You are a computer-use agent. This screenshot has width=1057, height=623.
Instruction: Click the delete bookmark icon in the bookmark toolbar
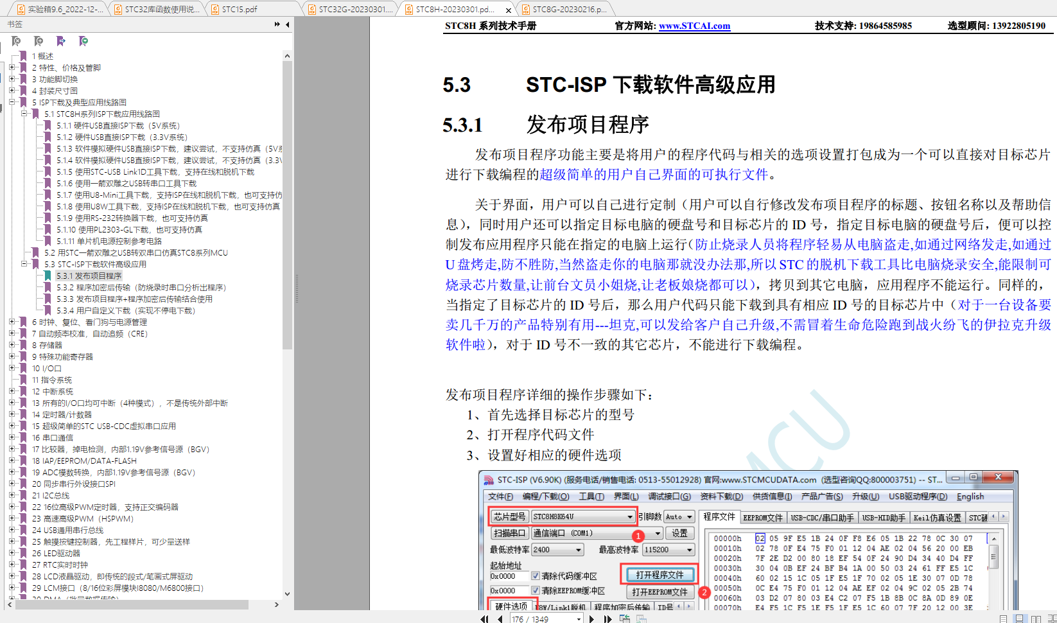pos(16,41)
